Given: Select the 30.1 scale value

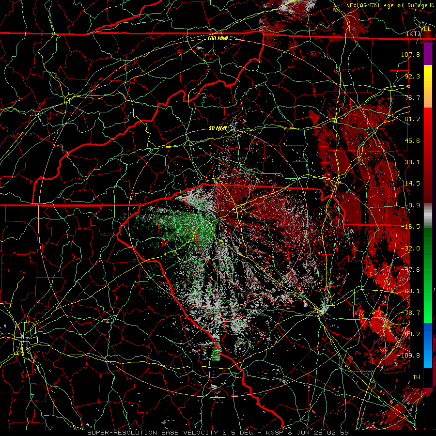Looking at the screenshot, I should (x=412, y=162).
